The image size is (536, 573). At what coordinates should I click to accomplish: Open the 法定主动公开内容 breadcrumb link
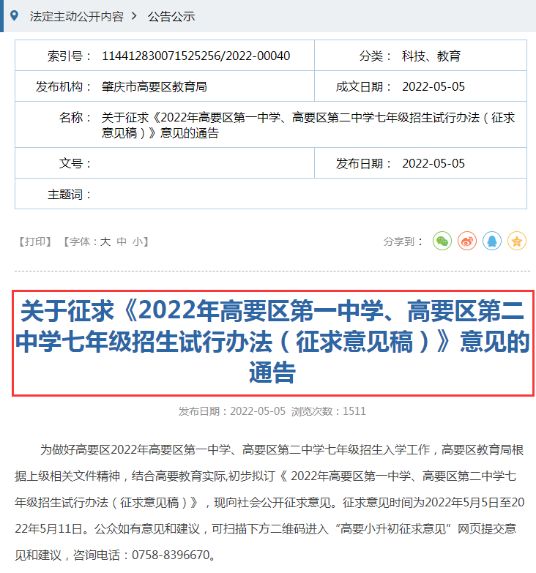[76, 16]
